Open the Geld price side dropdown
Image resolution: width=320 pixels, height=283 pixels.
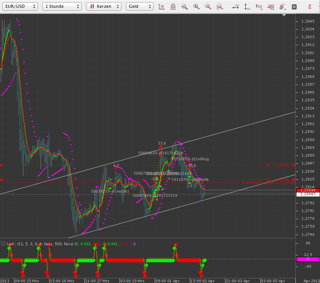point(139,6)
